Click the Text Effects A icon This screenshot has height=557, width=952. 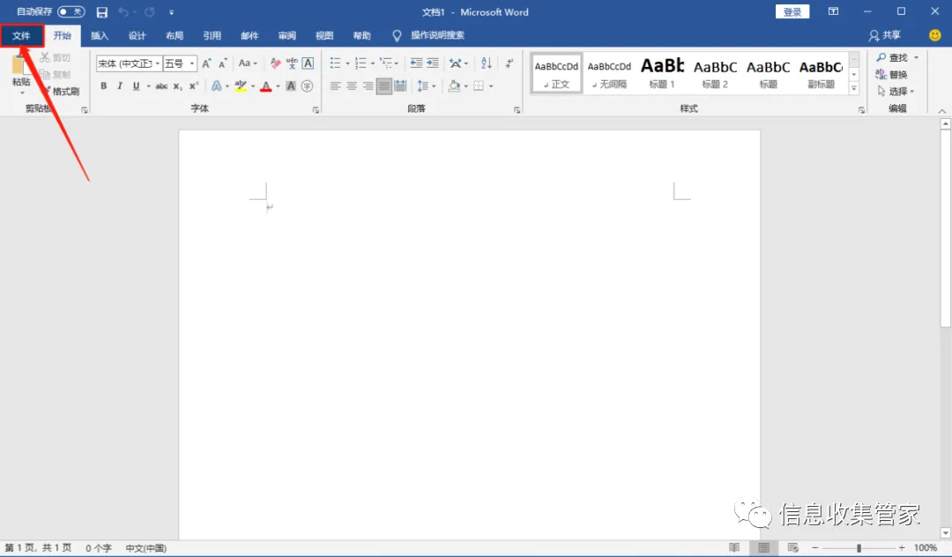click(x=216, y=86)
